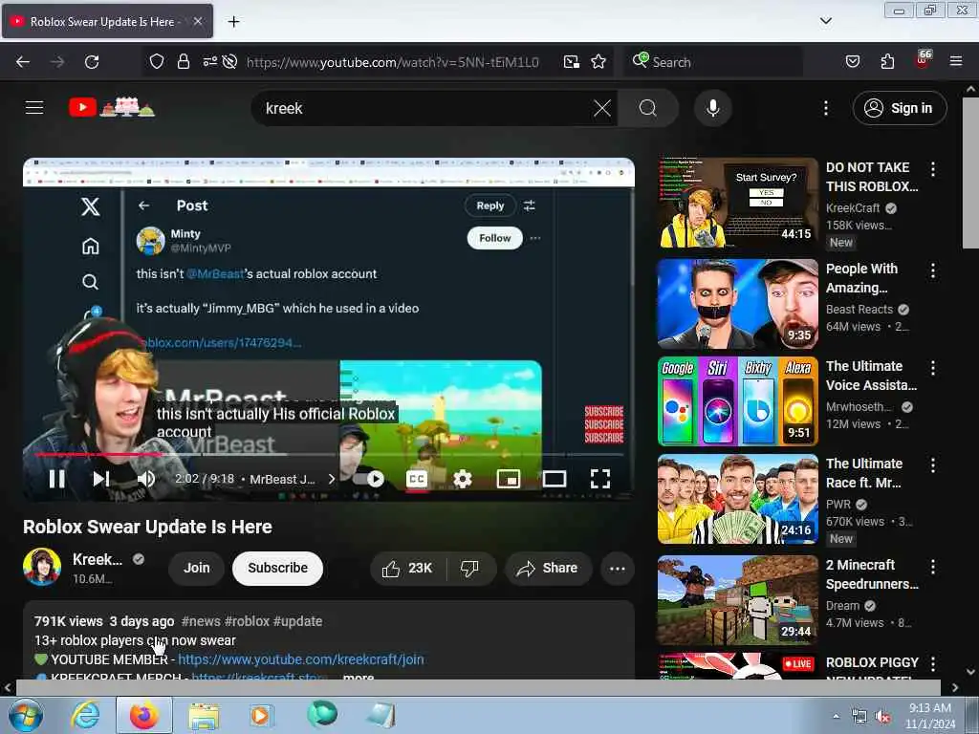Pause the YouTube video
979x734 pixels.
[x=56, y=479]
